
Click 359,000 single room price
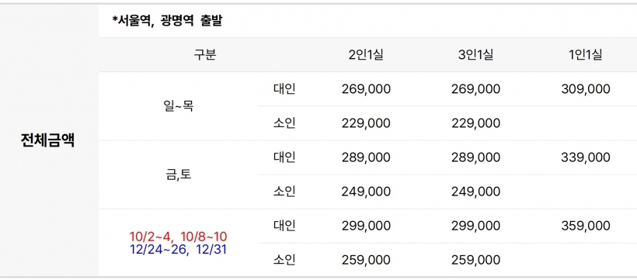586,226
